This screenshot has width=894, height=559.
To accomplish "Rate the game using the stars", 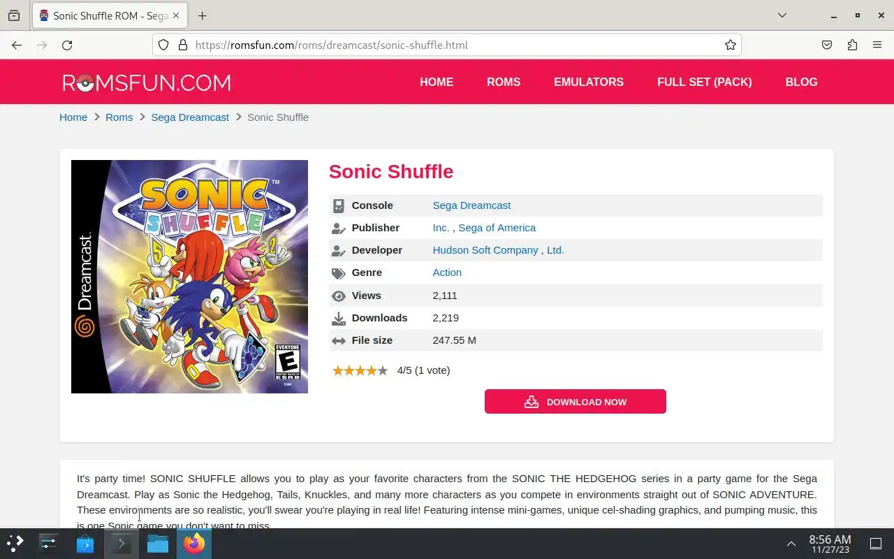I will point(360,370).
